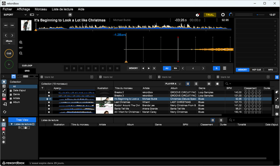Open the hamburger menu beside quantize

(x=225, y=68)
